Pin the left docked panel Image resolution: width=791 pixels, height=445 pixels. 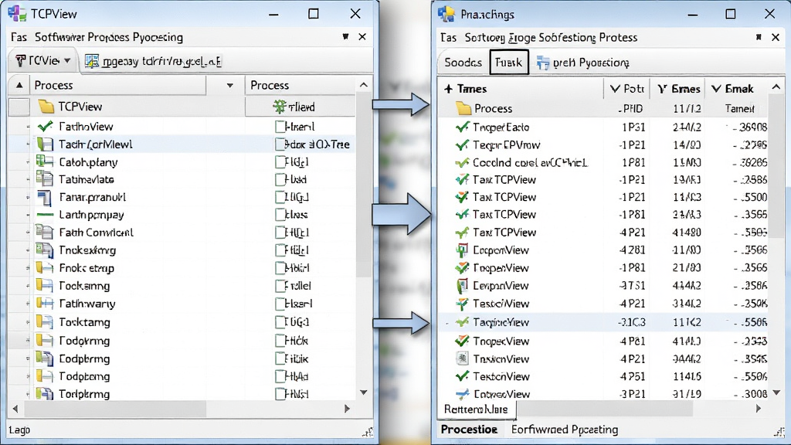[x=345, y=36]
